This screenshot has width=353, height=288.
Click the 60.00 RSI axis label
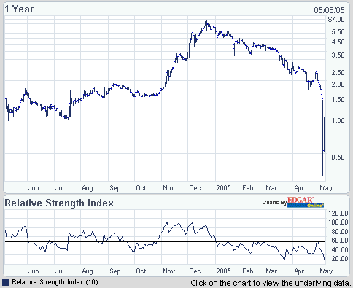tap(340, 241)
